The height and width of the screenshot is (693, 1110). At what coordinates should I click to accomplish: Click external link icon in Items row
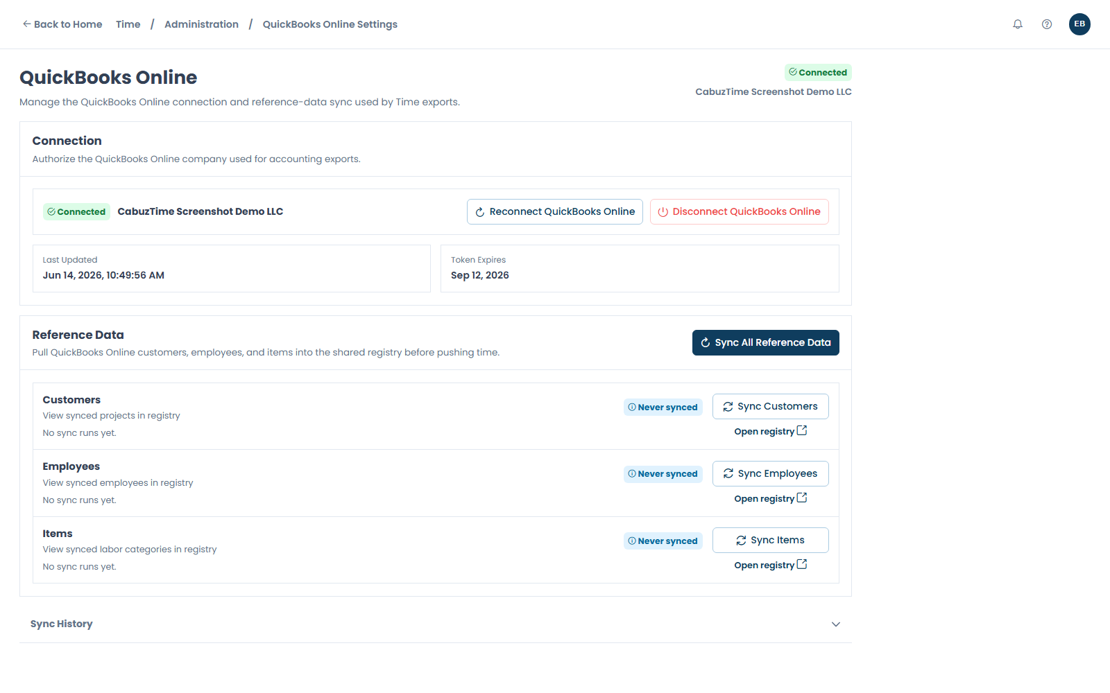click(x=802, y=564)
